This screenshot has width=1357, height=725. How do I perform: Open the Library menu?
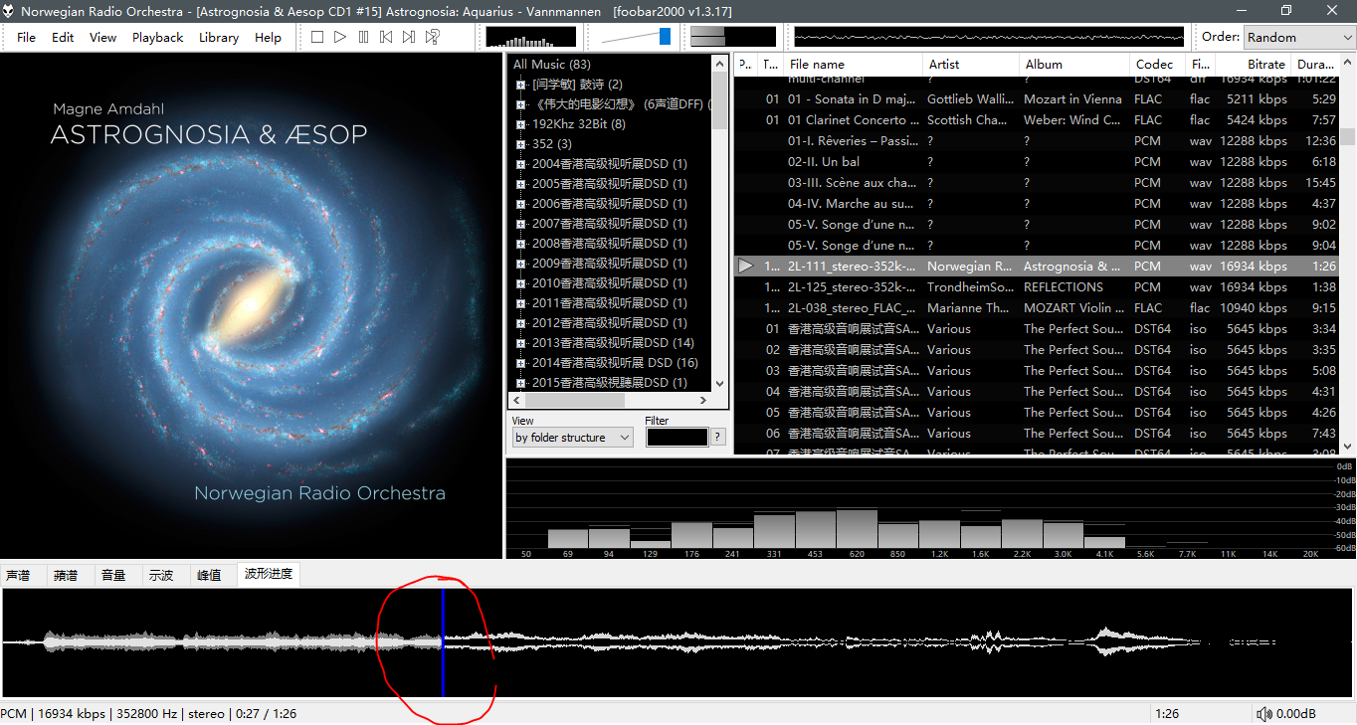218,37
